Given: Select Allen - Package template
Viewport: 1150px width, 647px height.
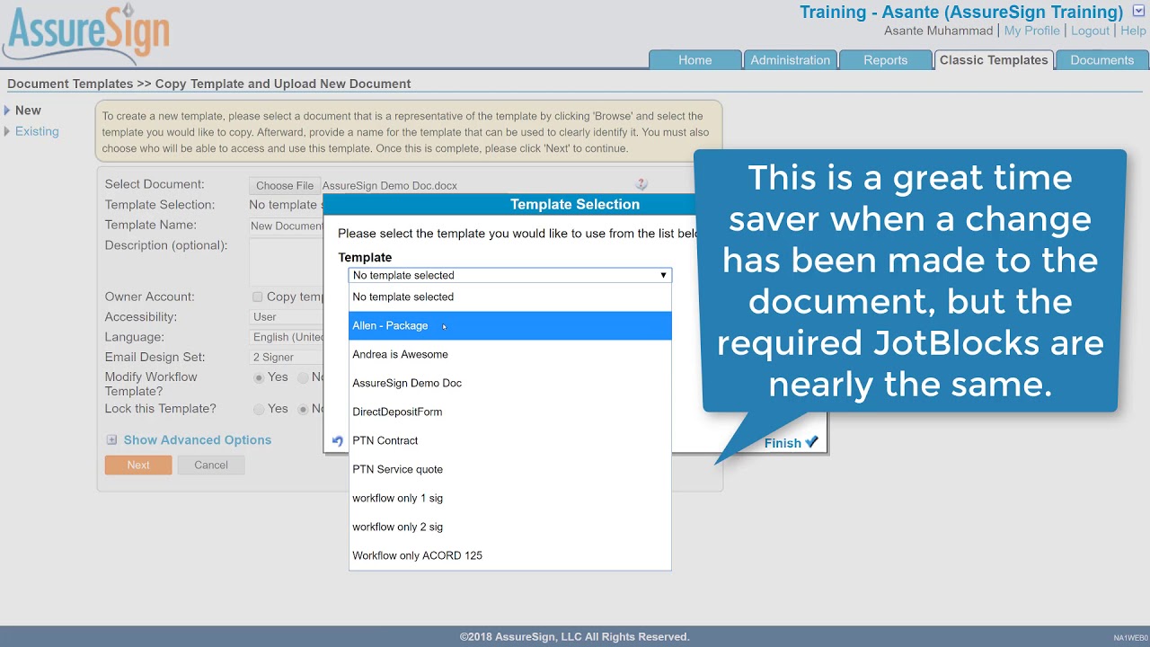Looking at the screenshot, I should [x=509, y=325].
